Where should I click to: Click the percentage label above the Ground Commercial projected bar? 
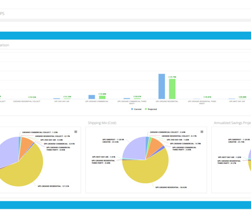(102, 94)
